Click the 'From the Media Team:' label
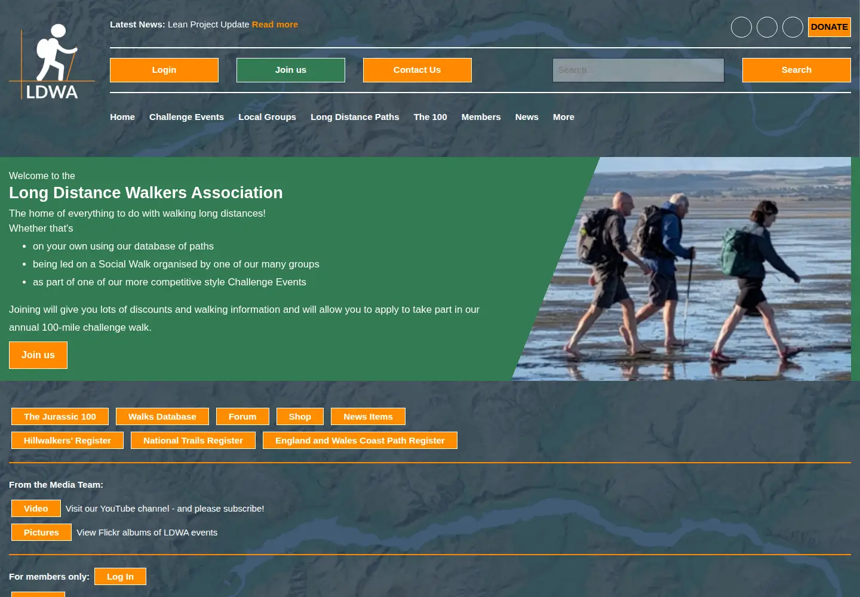This screenshot has width=860, height=597. [x=56, y=485]
